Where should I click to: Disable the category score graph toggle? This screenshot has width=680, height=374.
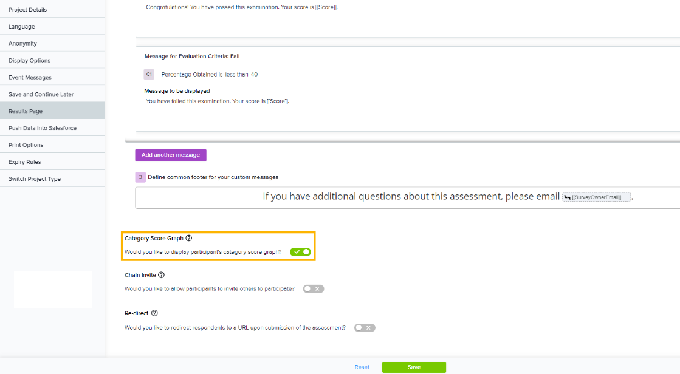(300, 251)
